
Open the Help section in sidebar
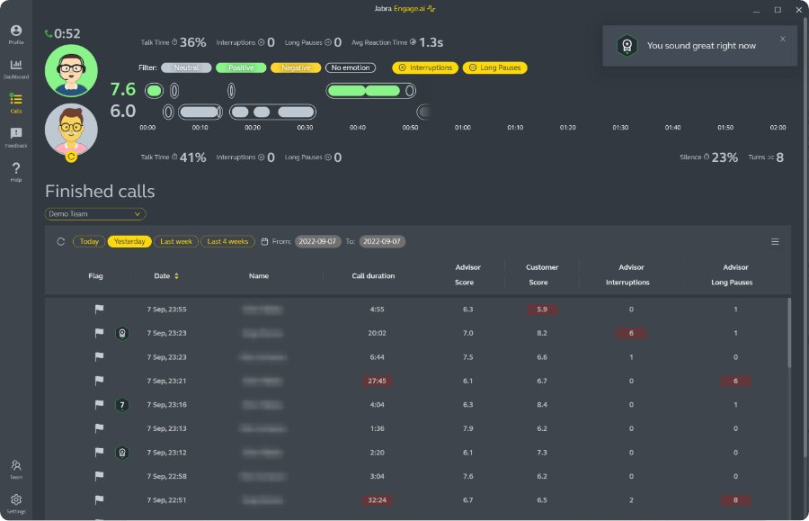coord(16,171)
